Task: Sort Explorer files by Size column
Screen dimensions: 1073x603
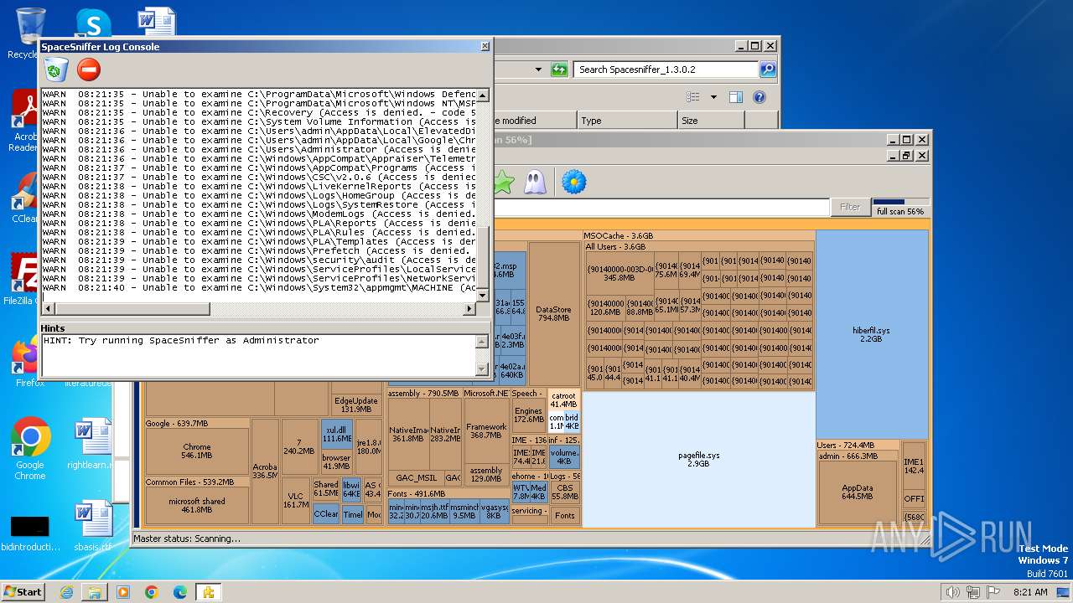Action: click(711, 121)
